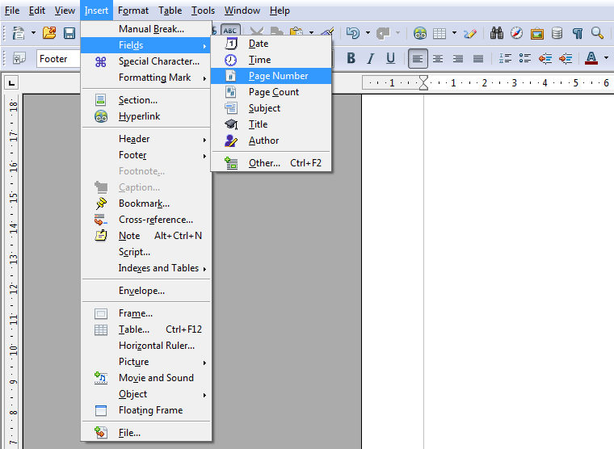Screen dimensions: 614x449
Task: Click Hyperlink in the Insert menu
Action: pos(139,116)
